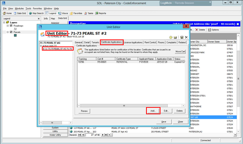Open the File menu

(x=5, y=9)
